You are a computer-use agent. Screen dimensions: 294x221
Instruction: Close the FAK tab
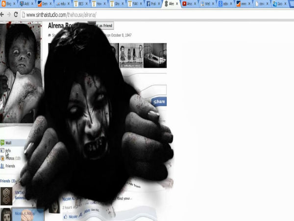[x=141, y=3]
